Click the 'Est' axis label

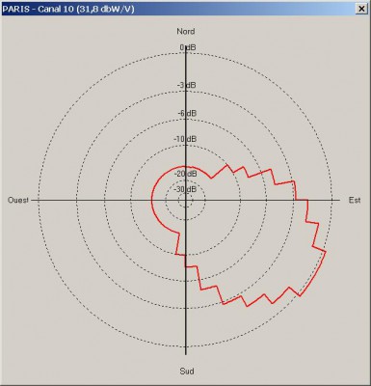(x=355, y=200)
